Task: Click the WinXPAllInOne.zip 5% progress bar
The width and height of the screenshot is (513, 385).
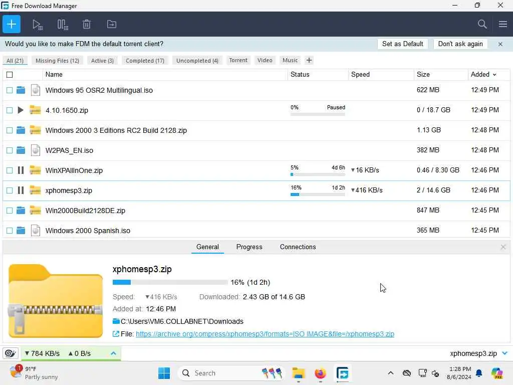Action: coord(318,174)
